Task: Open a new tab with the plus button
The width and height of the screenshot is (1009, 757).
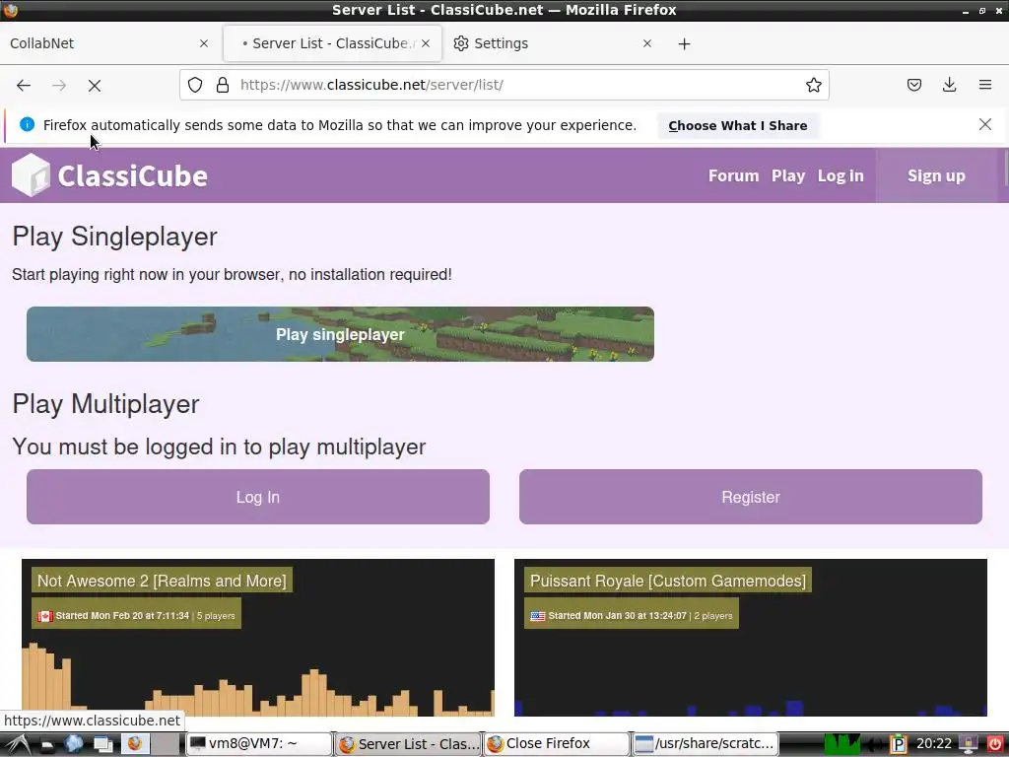Action: 684,43
